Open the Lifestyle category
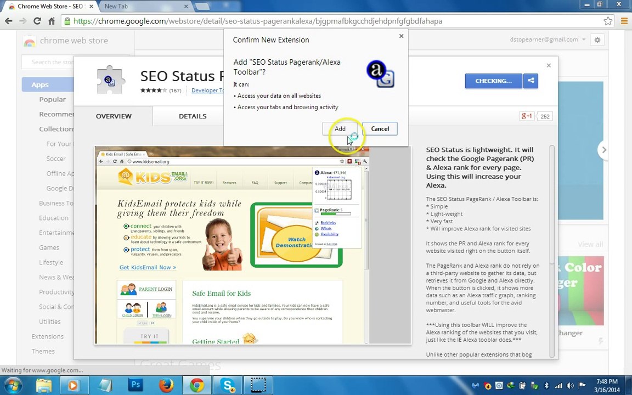632x395 pixels. click(x=51, y=262)
